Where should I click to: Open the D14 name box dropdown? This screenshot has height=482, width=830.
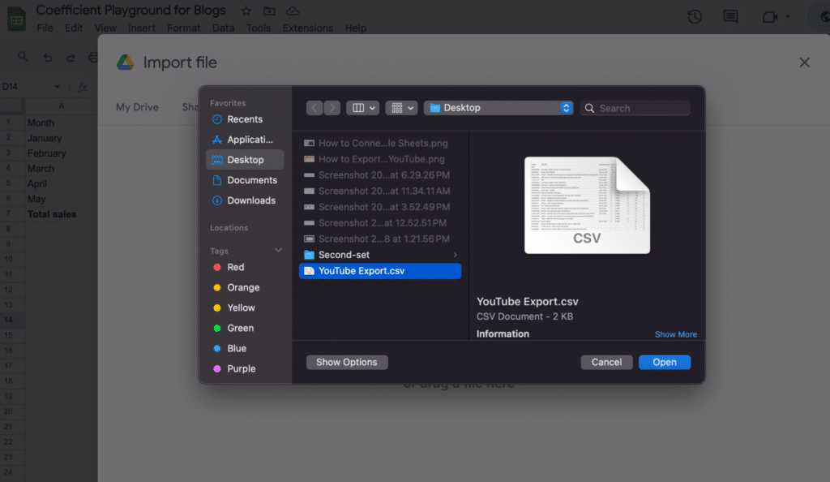[x=58, y=87]
